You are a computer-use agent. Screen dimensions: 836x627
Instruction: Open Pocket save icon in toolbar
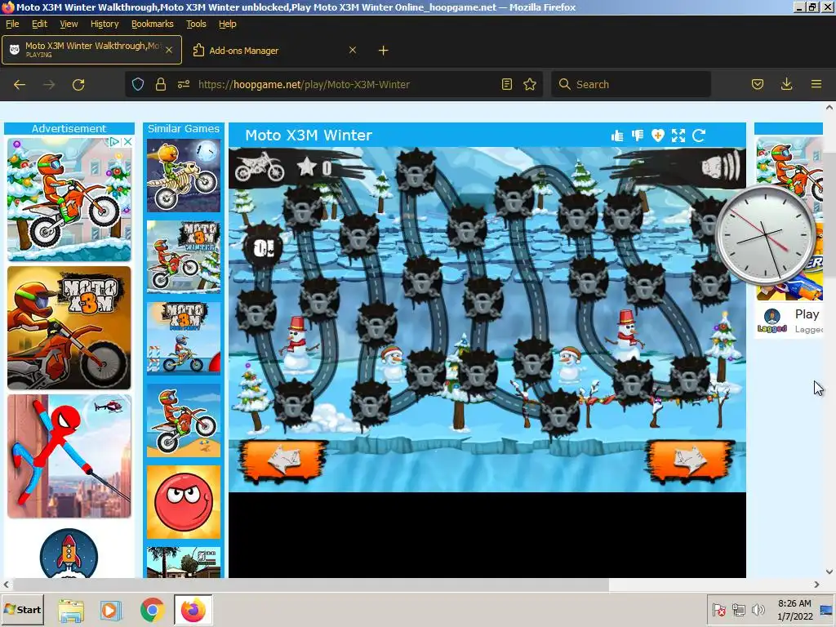coord(758,84)
